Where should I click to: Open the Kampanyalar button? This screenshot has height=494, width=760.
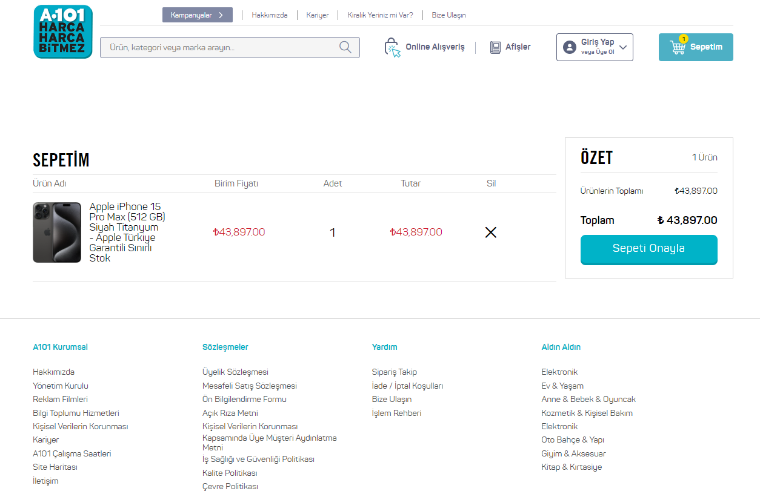pyautogui.click(x=198, y=15)
